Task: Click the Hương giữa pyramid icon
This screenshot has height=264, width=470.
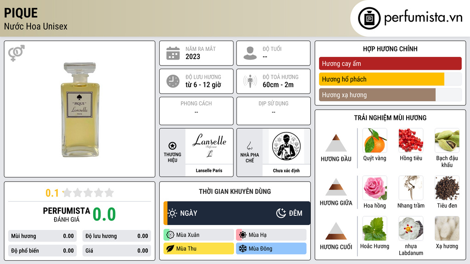Action: click(336, 187)
